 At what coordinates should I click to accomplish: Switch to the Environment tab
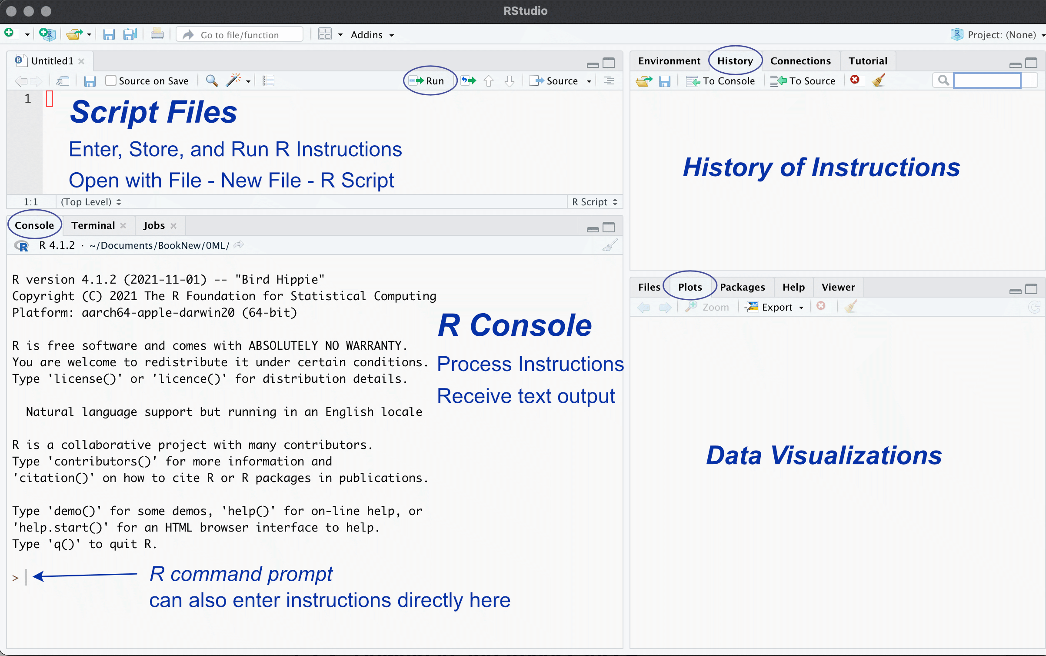coord(669,61)
